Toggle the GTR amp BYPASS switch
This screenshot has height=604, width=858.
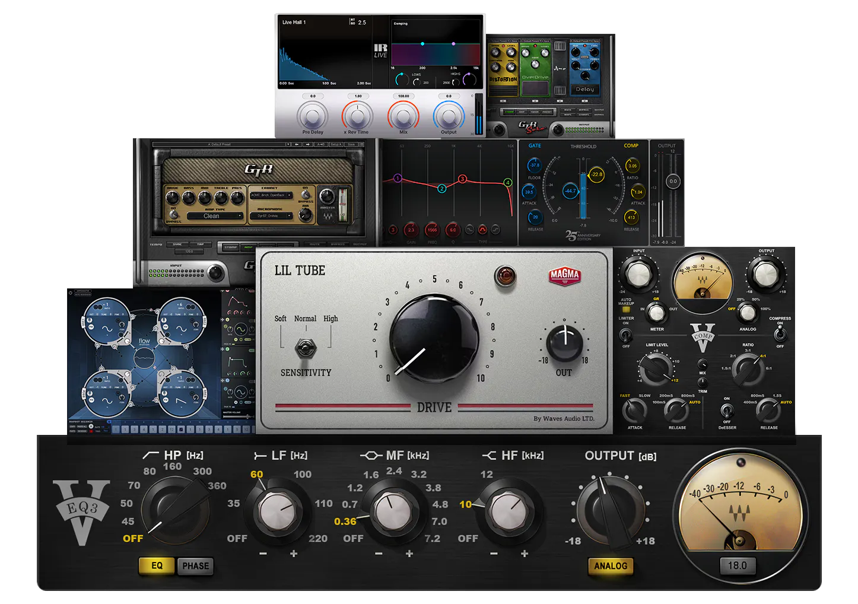173,214
